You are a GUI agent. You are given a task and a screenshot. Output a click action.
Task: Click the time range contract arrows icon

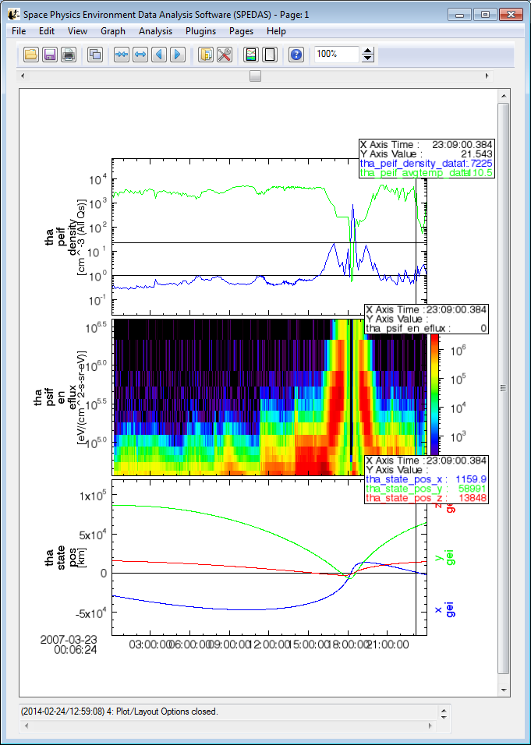(122, 55)
